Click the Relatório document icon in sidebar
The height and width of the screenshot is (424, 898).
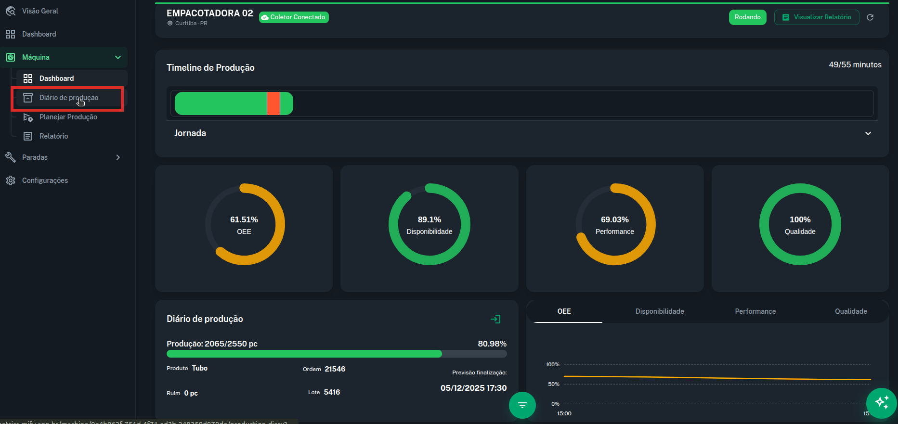[x=28, y=136]
